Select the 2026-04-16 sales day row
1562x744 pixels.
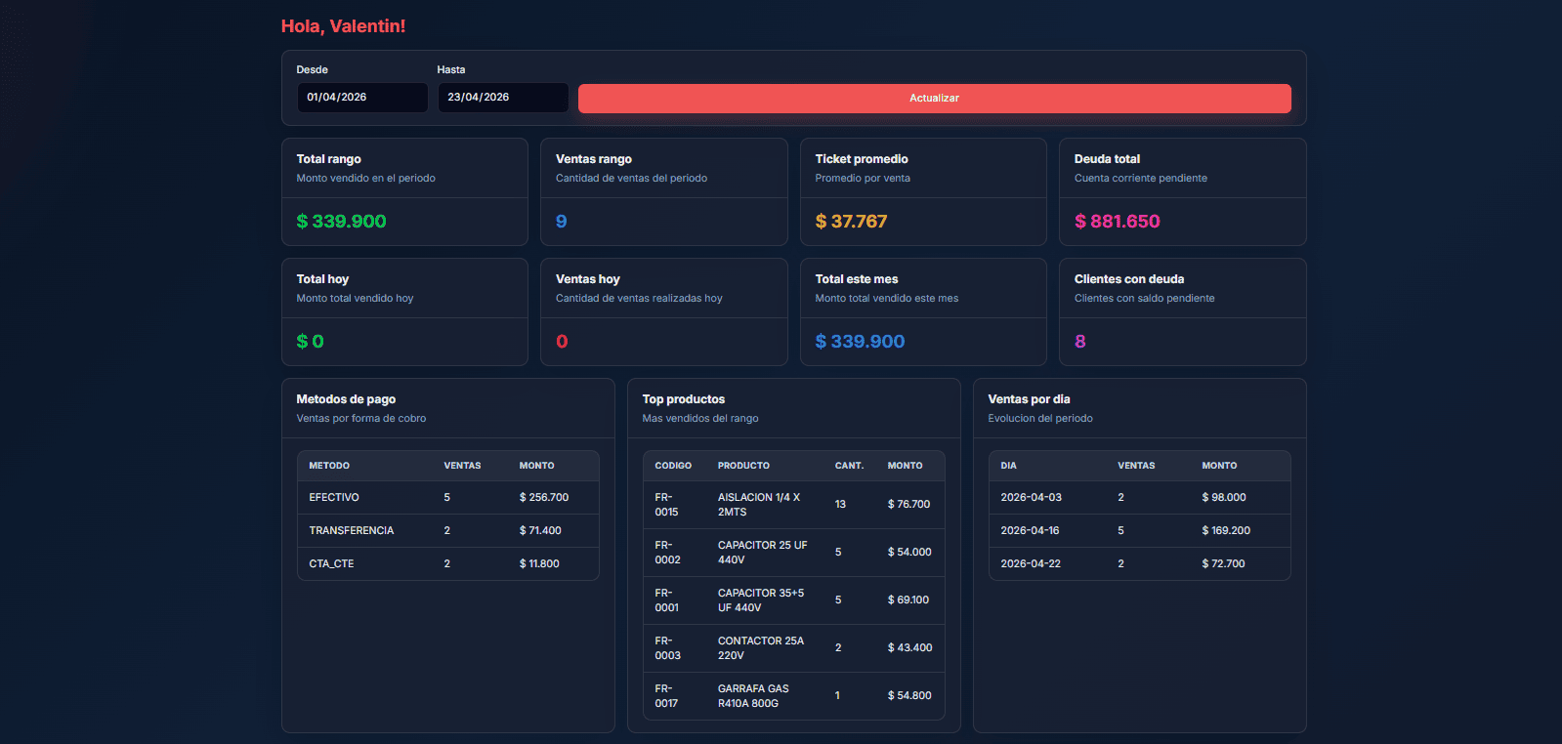pos(1140,530)
